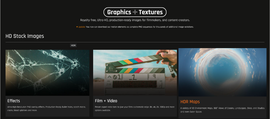Click the Effects description about PNG overlays
270x119 pixels.
pyautogui.click(x=46, y=108)
